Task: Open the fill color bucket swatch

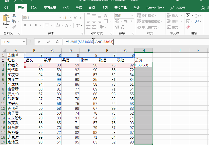Action: [58, 25]
